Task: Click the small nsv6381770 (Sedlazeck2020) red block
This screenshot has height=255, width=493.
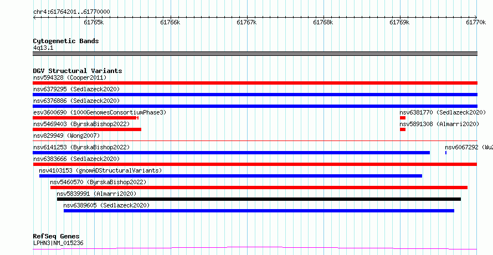Action: (403, 118)
